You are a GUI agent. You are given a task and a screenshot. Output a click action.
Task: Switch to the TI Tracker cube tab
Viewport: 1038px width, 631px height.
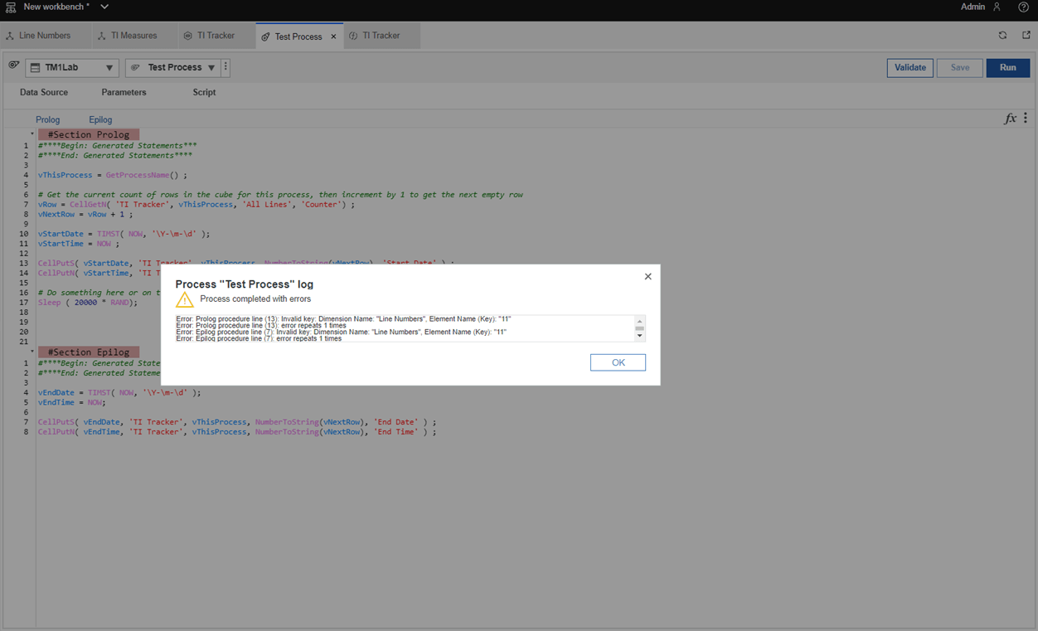coord(216,36)
